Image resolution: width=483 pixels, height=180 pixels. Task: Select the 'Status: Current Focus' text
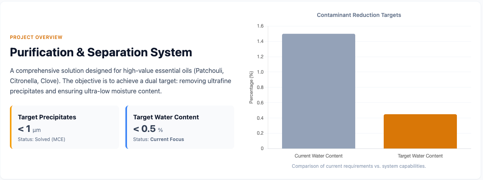point(159,139)
